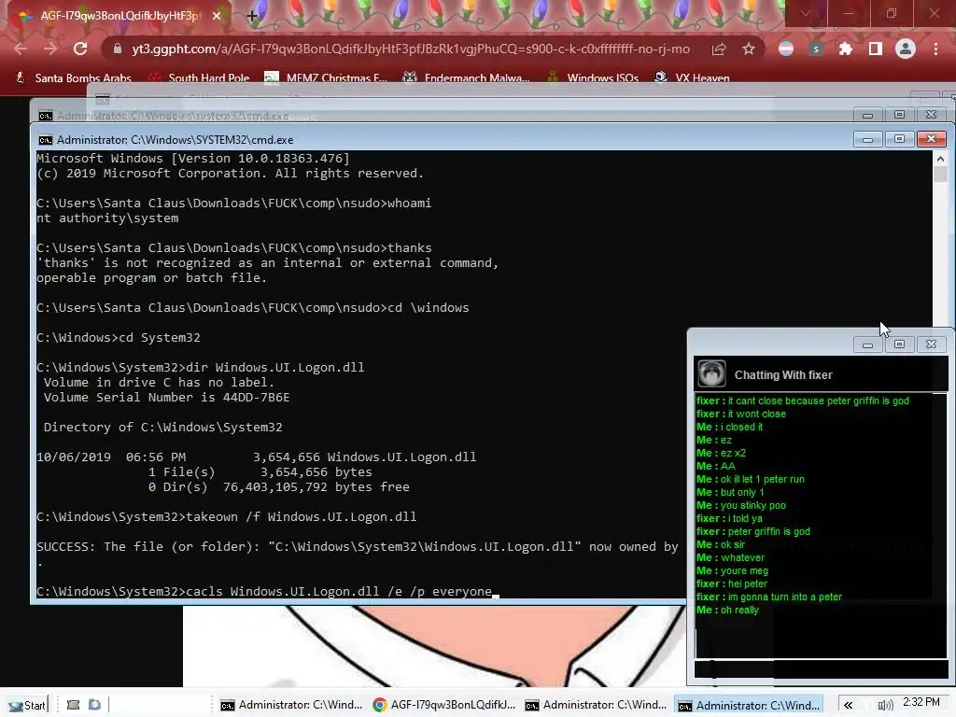Click Chrome's forward arrow
This screenshot has width=956, height=717.
[50, 49]
